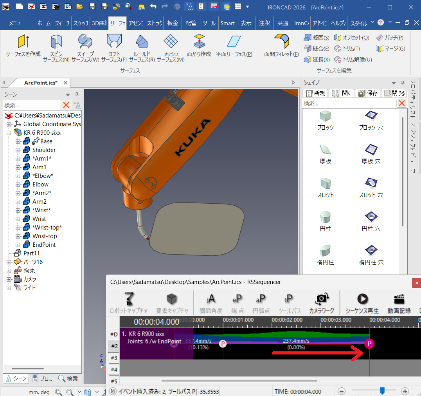Expand the Shoulder tree node
This screenshot has width=421, height=396.
(18, 150)
